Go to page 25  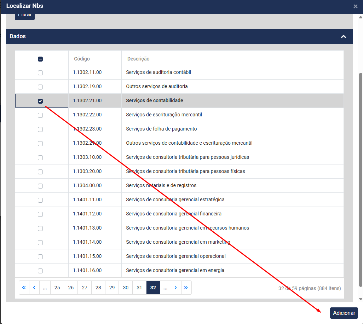tap(57, 288)
